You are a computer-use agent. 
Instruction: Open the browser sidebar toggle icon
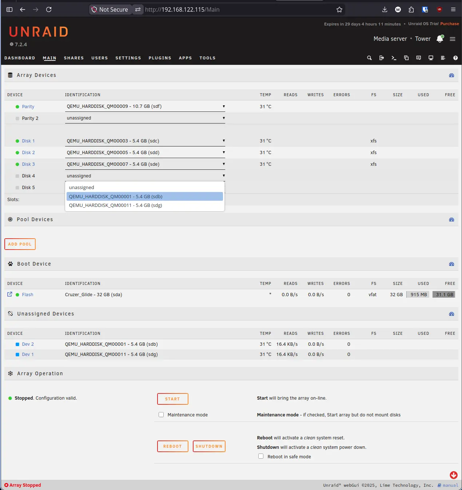pyautogui.click(x=9, y=9)
